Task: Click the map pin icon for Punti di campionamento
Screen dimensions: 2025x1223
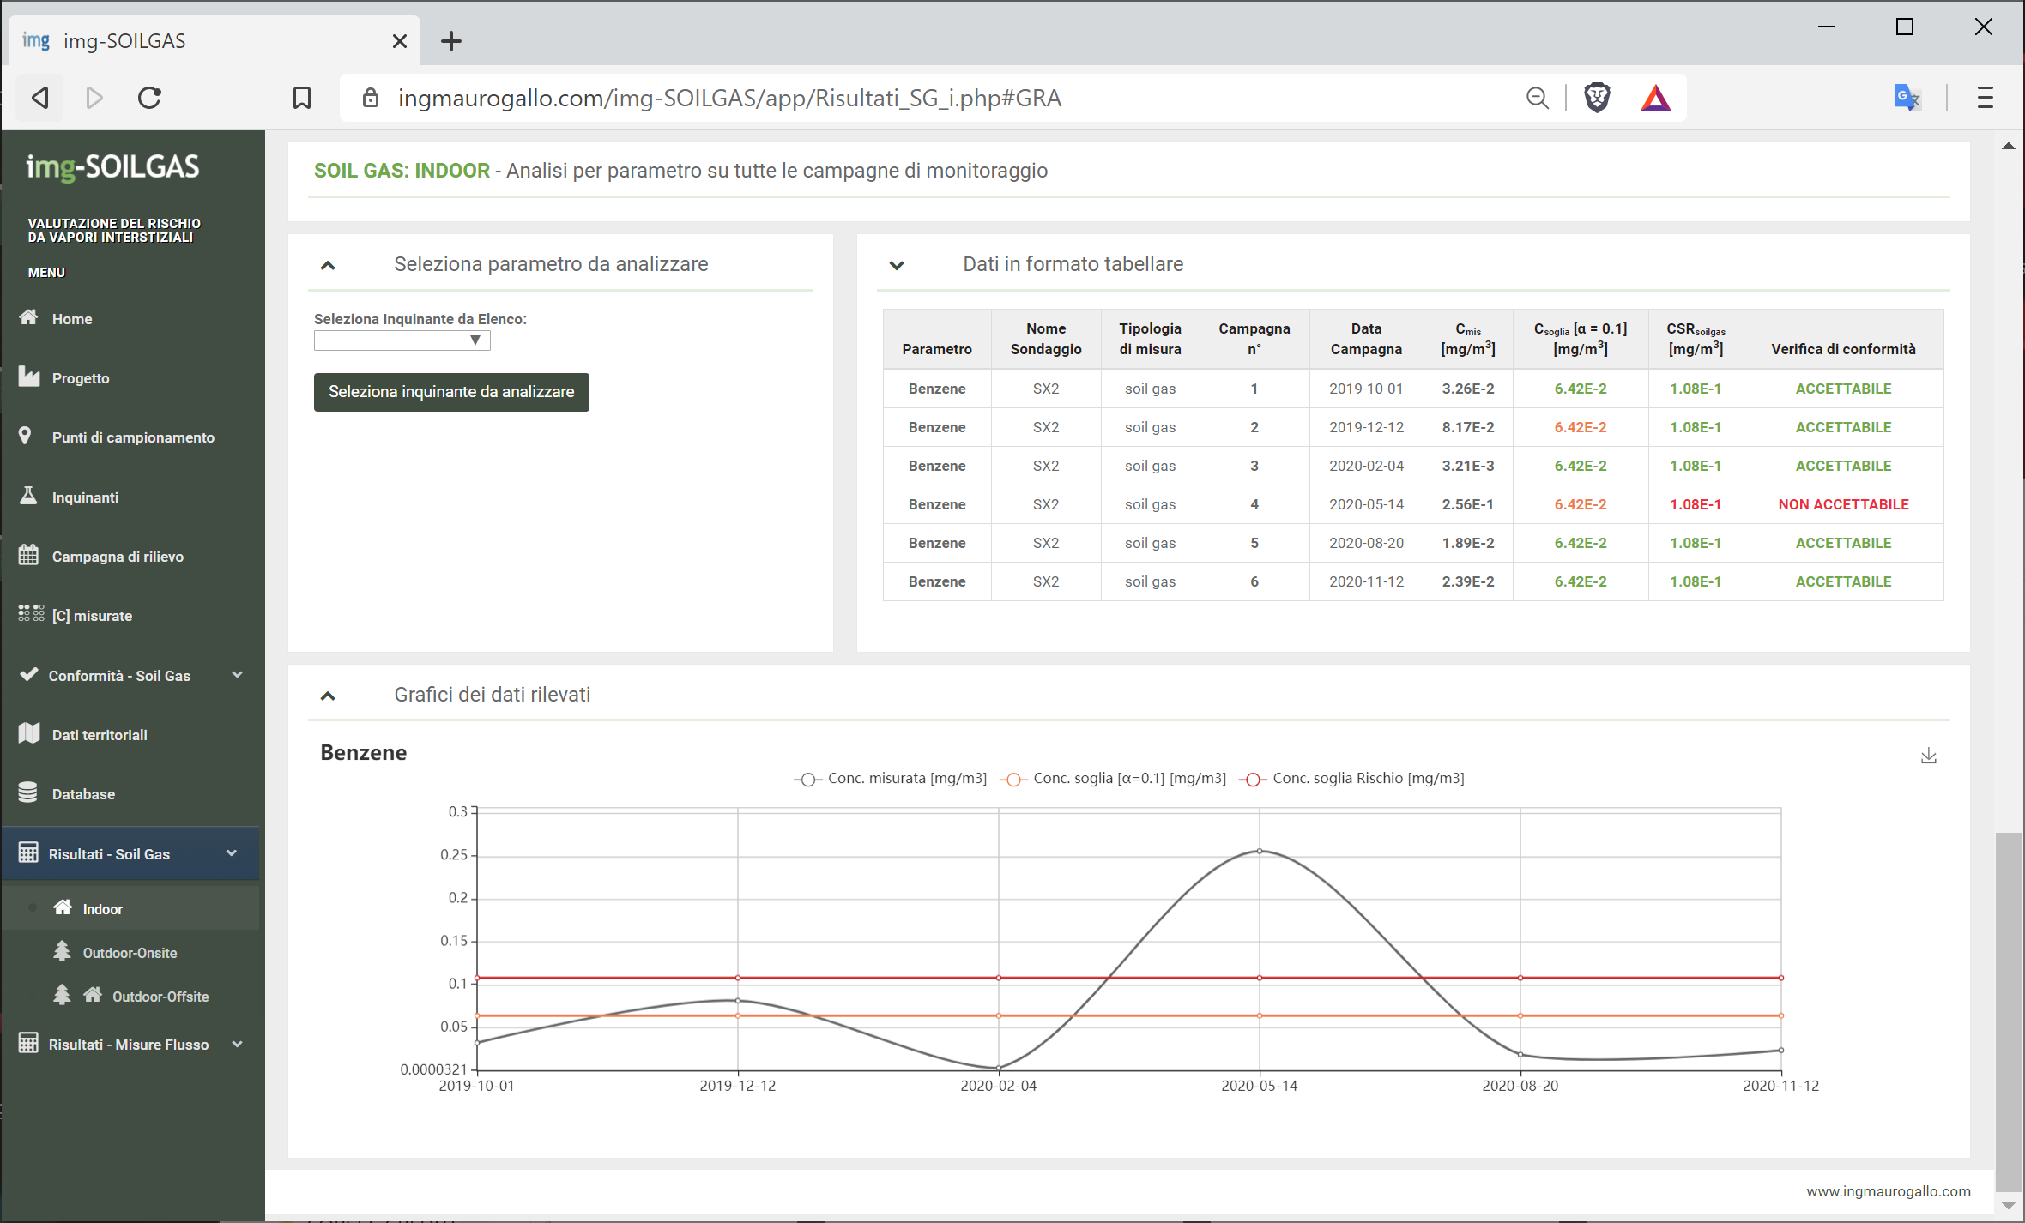Action: coord(26,436)
